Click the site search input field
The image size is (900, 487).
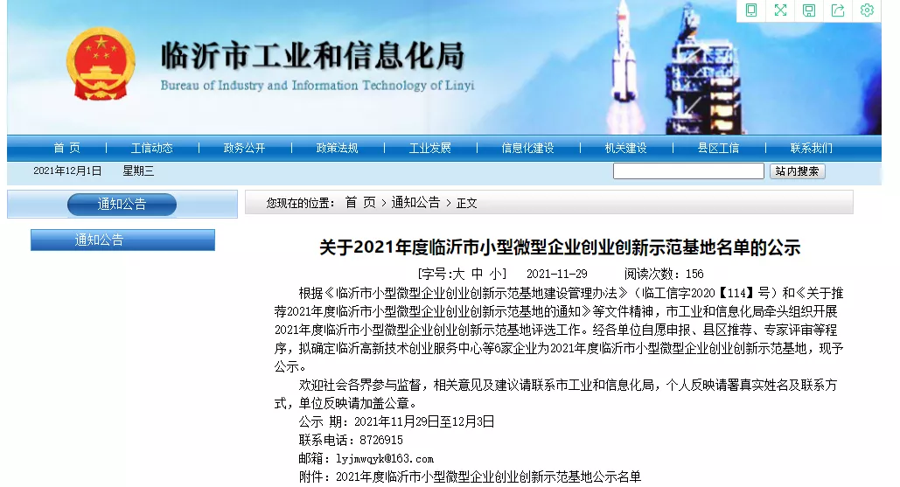[688, 171]
